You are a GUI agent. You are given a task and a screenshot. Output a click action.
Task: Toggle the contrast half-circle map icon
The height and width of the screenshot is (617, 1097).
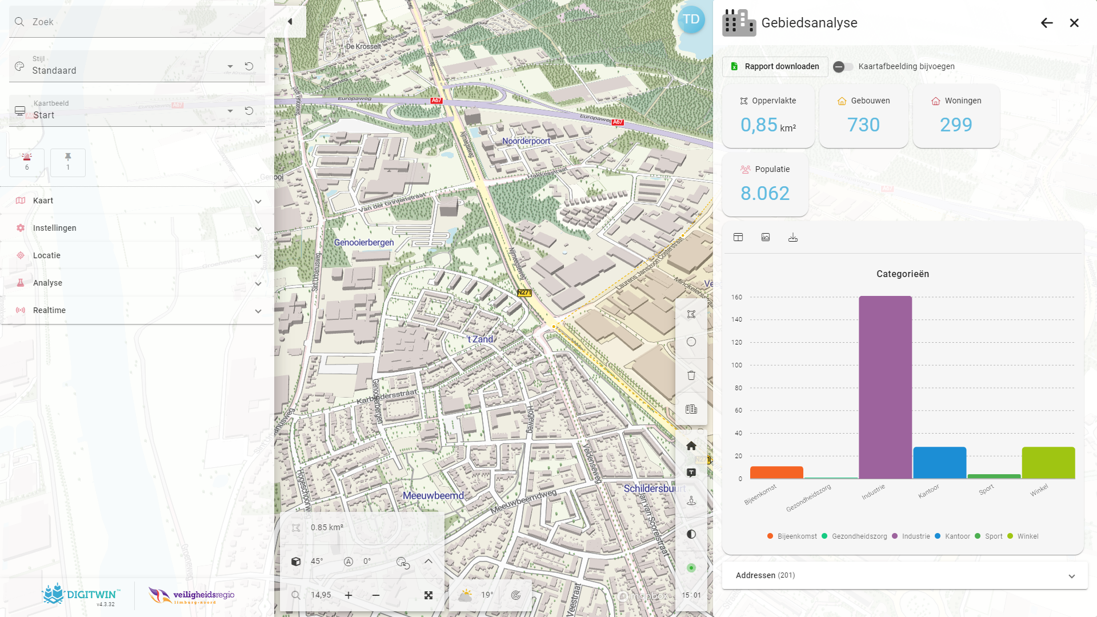click(691, 534)
